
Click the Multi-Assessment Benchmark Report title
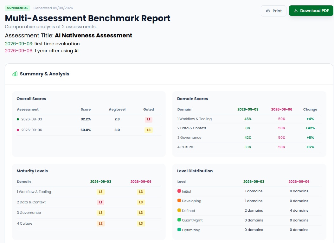(87, 18)
